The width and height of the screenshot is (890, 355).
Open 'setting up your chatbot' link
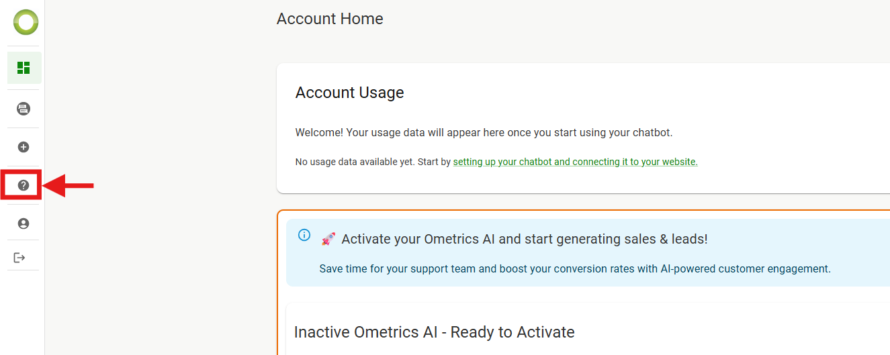tap(575, 162)
